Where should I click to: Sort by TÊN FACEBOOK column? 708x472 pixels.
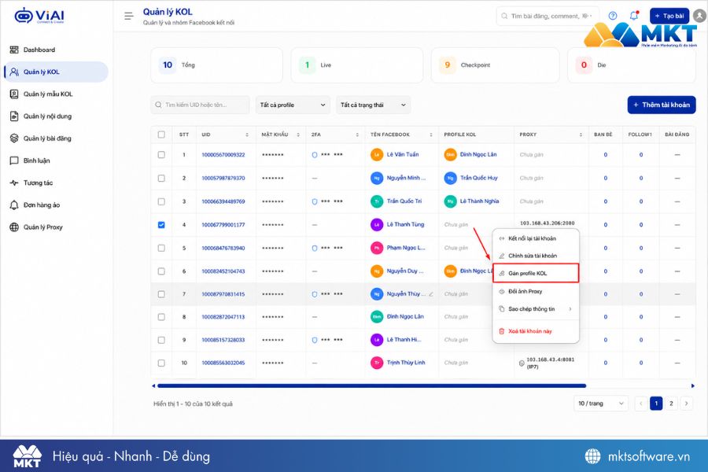tap(431, 135)
